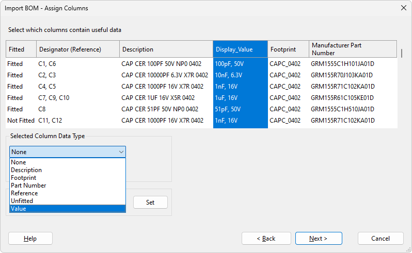Image resolution: width=412 pixels, height=253 pixels.
Task: Open Help for column assignment
Action: 30,239
